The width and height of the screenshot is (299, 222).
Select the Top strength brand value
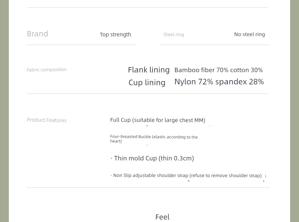coord(115,35)
